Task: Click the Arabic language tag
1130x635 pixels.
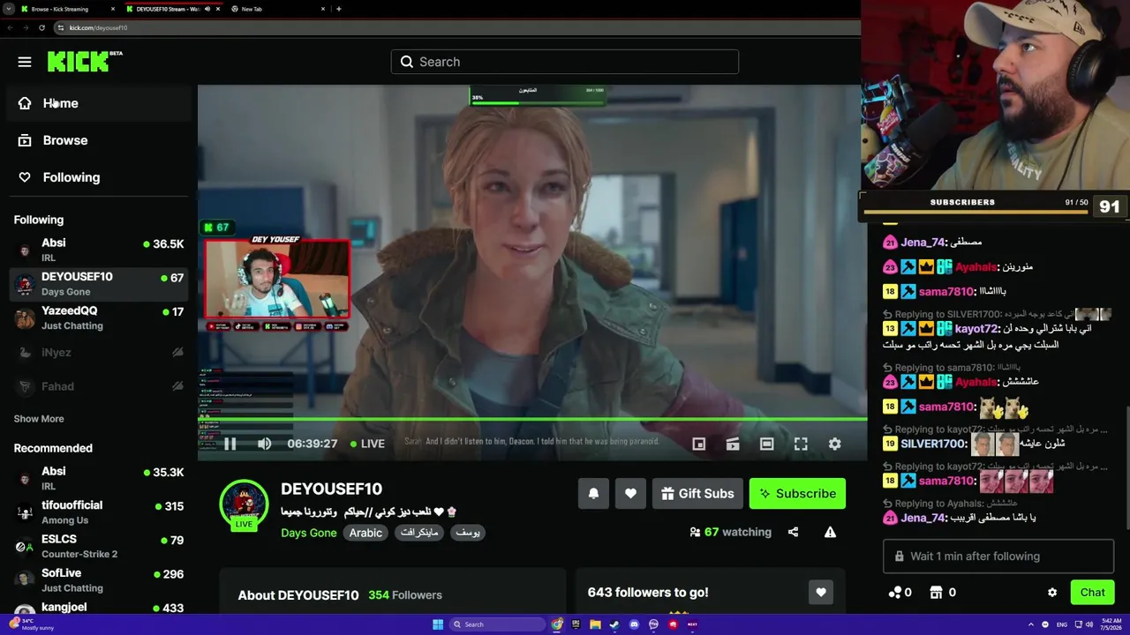Action: [x=365, y=533]
